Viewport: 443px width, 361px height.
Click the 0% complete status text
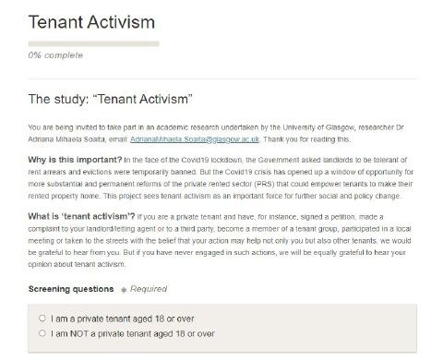coord(55,55)
